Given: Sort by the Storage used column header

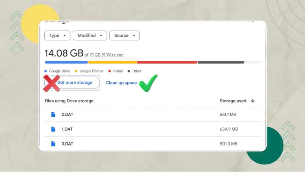Looking at the screenshot, I should pyautogui.click(x=233, y=101).
